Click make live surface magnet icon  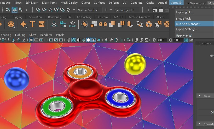tap(68, 10)
